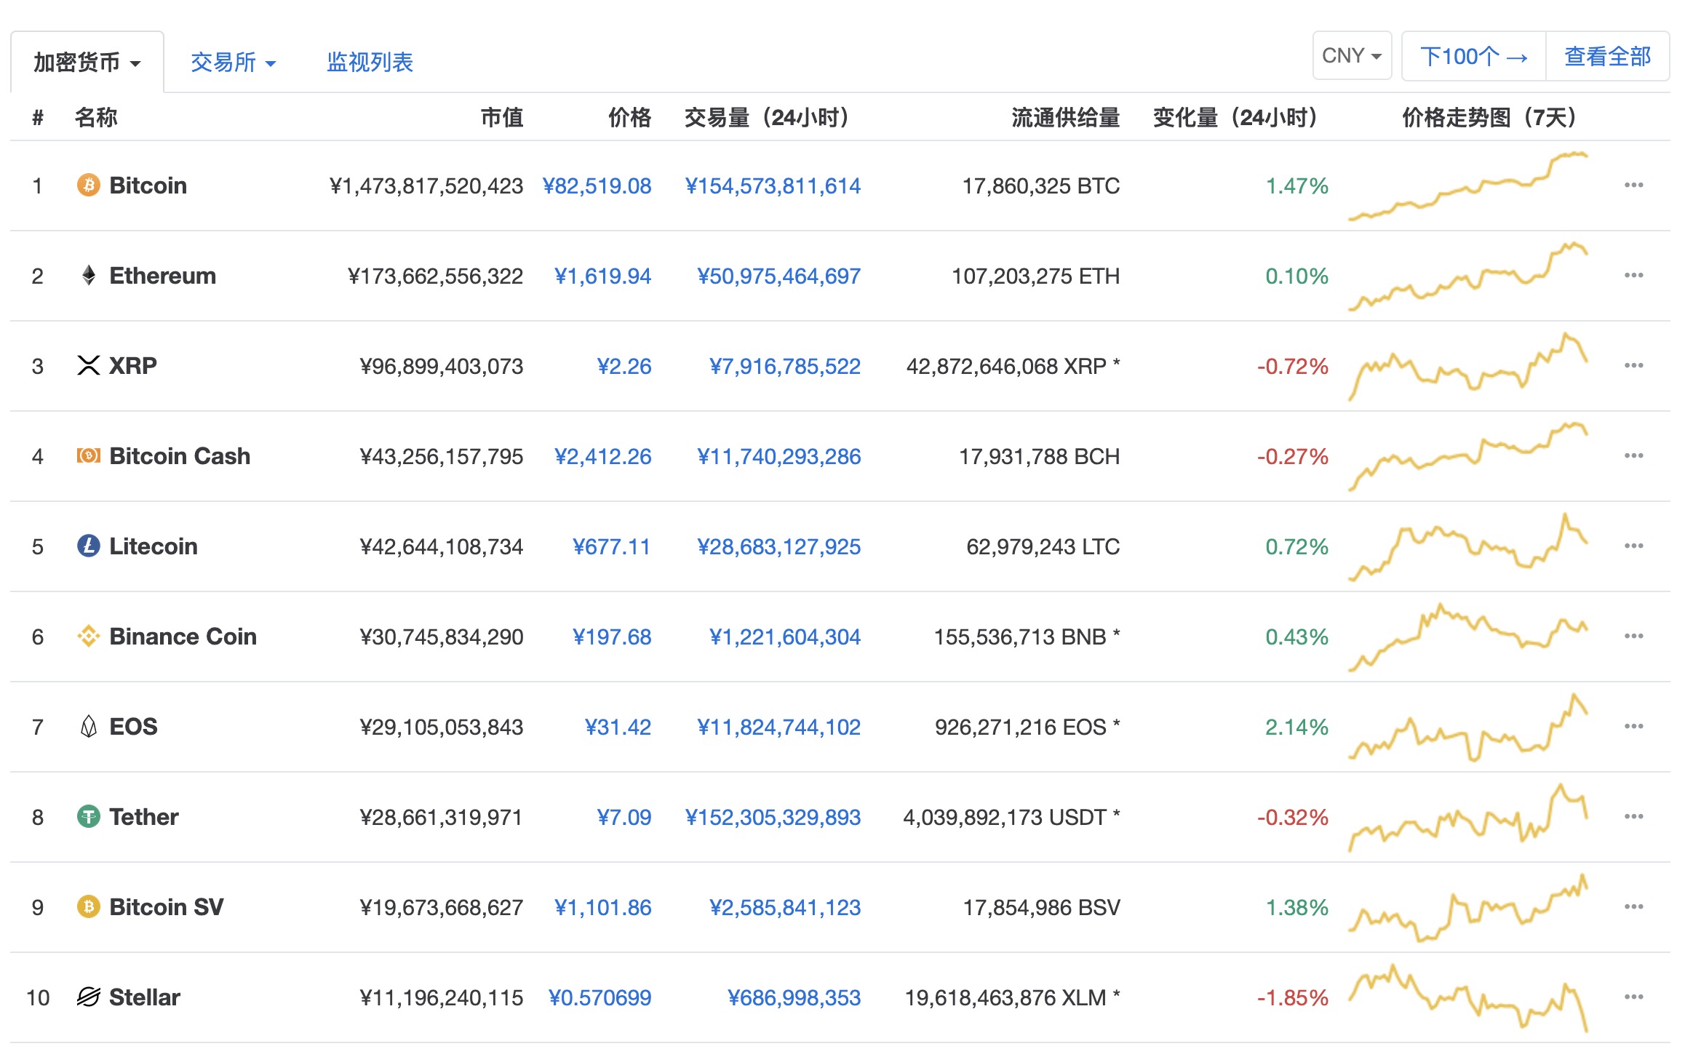Click circulating supply 155,536,713 BNB
The width and height of the screenshot is (1685, 1049).
click(1027, 637)
